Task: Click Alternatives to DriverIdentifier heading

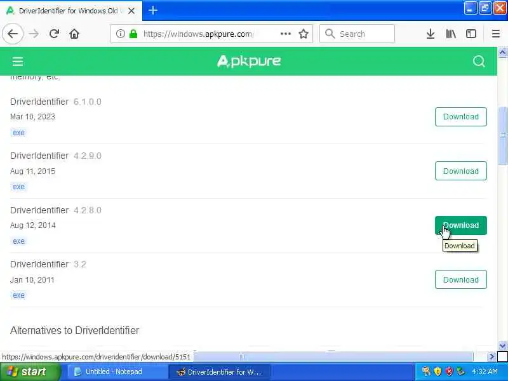Action: pyautogui.click(x=74, y=330)
